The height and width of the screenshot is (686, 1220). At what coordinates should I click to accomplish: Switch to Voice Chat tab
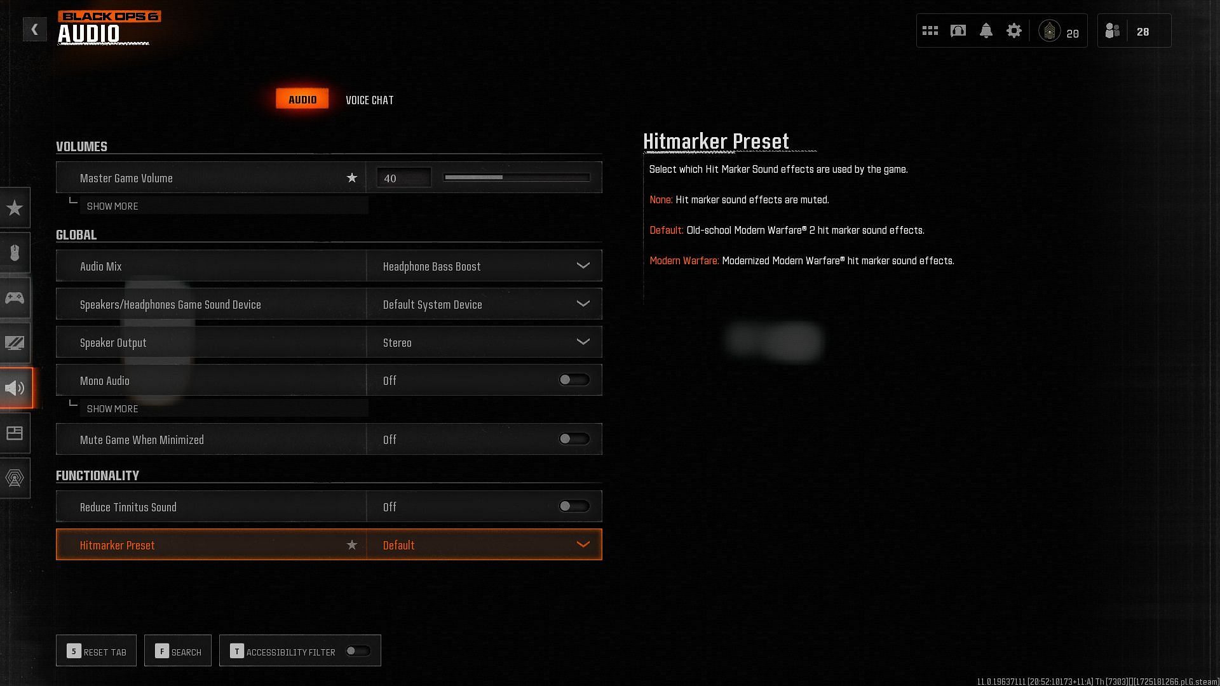(x=370, y=100)
